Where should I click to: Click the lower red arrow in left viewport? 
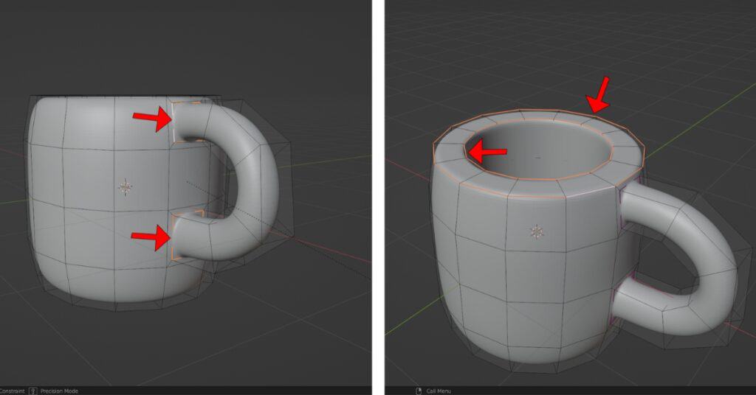pyautogui.click(x=150, y=238)
